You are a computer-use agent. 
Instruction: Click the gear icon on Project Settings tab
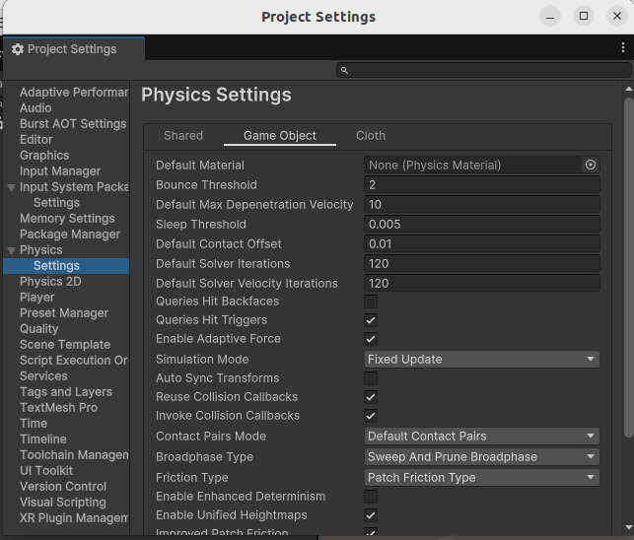click(18, 49)
